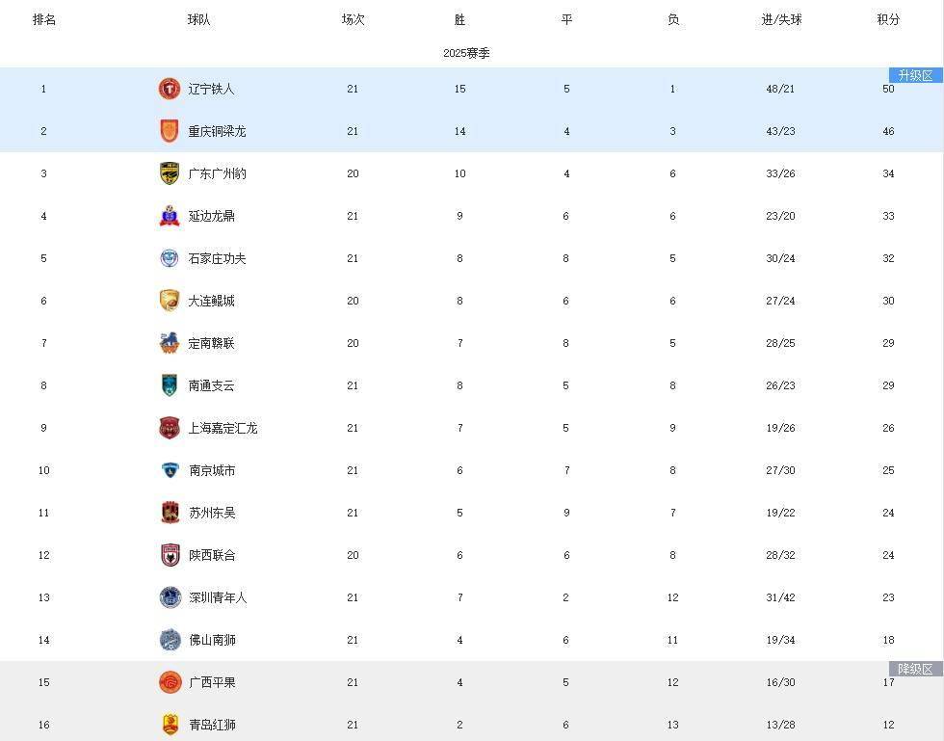Image resolution: width=944 pixels, height=741 pixels.
Task: Click the 青岛红狮 team emblem
Action: click(170, 725)
